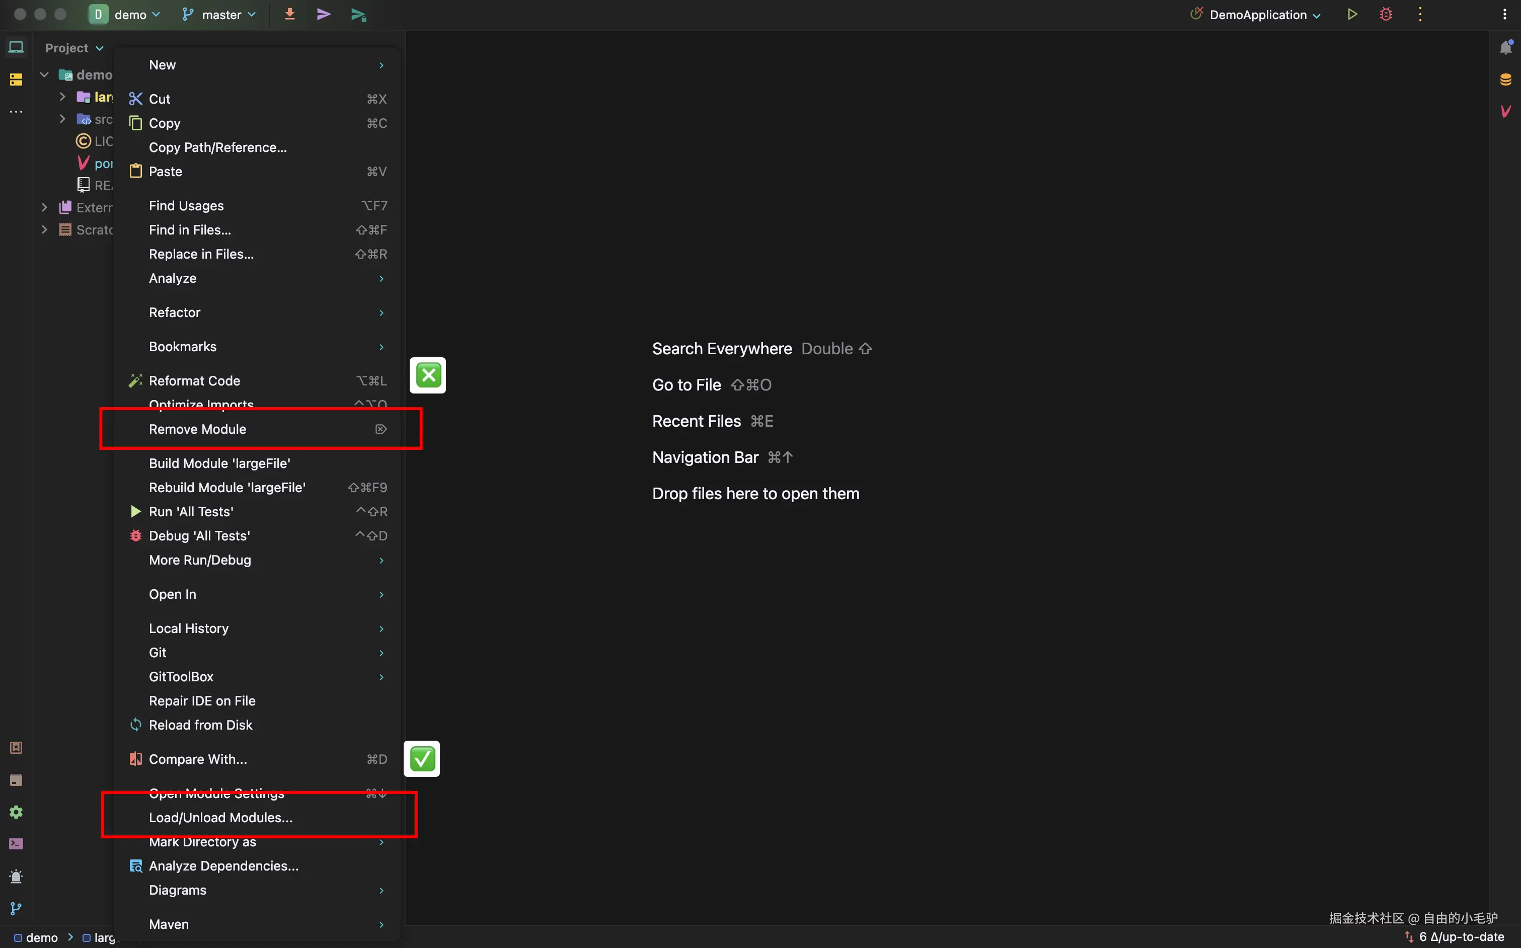The image size is (1521, 948).
Task: Open the Database tool window icon
Action: coord(1505,80)
